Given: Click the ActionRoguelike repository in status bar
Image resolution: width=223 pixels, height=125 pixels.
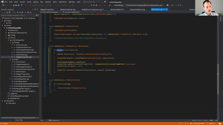Looking at the screenshot, I should click(197, 124).
